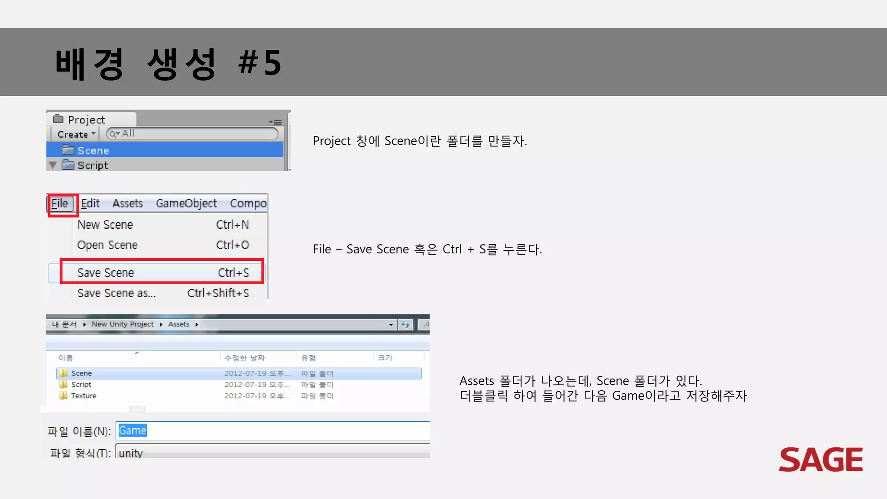Open the Project panel options menu icon
887x499 pixels.
pos(275,122)
